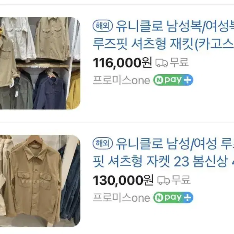Screen dimensions: 234x234
Task: Click the 130,000원 price text
Action: (123, 180)
